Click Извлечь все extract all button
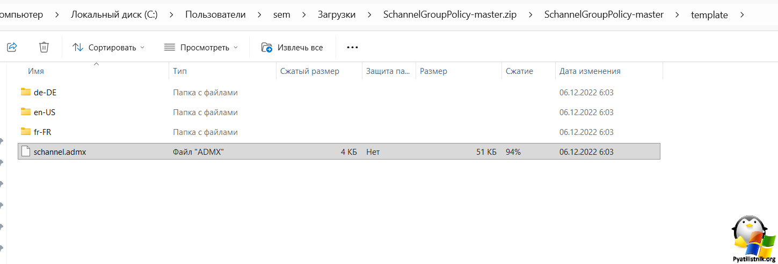The height and width of the screenshot is (264, 778). 293,47
